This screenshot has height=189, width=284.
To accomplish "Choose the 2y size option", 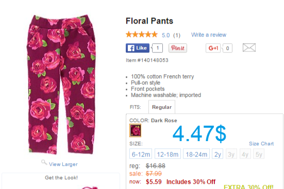I will tap(218, 153).
